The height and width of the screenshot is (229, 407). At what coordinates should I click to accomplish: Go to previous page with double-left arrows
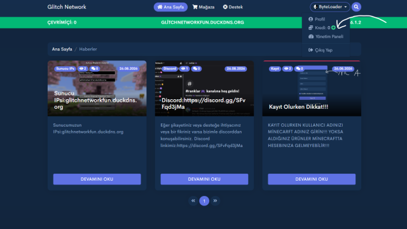pos(193,201)
